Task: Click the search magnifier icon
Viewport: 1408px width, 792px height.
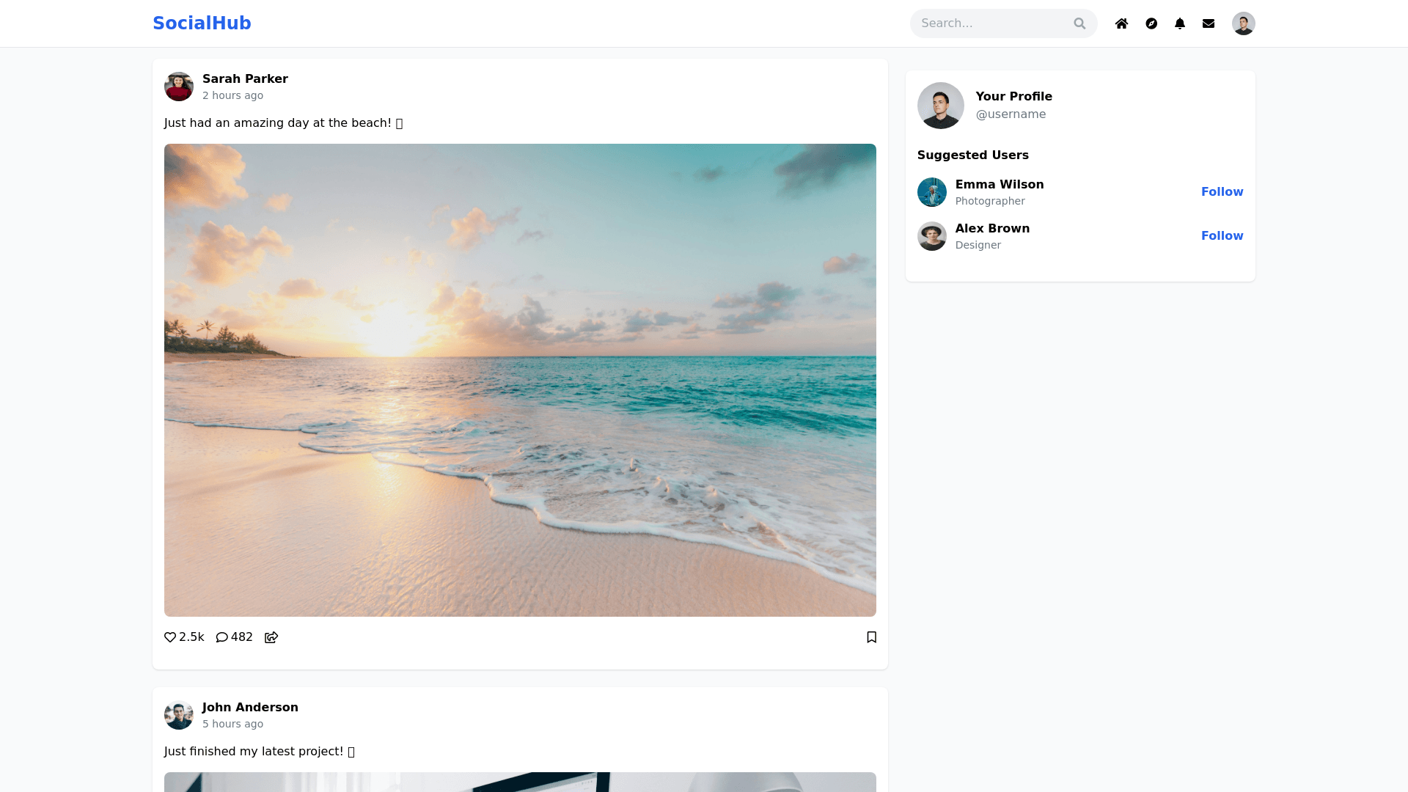Action: tap(1079, 23)
